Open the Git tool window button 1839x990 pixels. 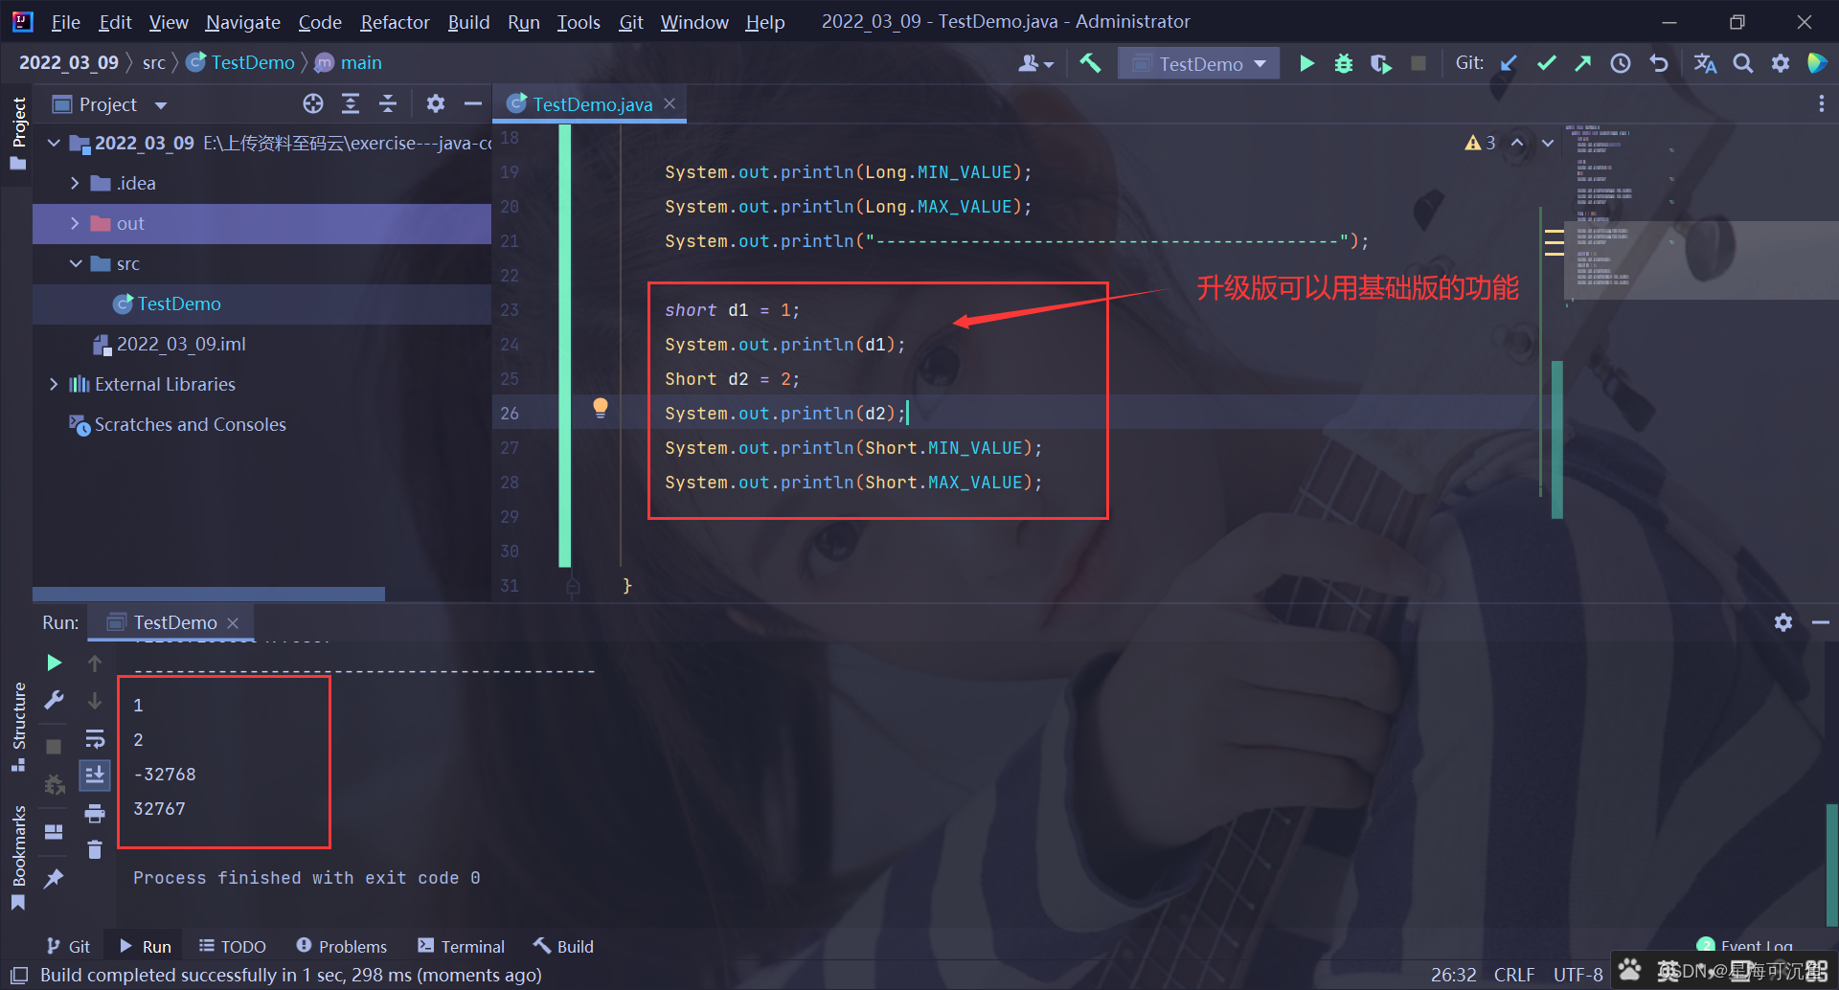point(69,946)
